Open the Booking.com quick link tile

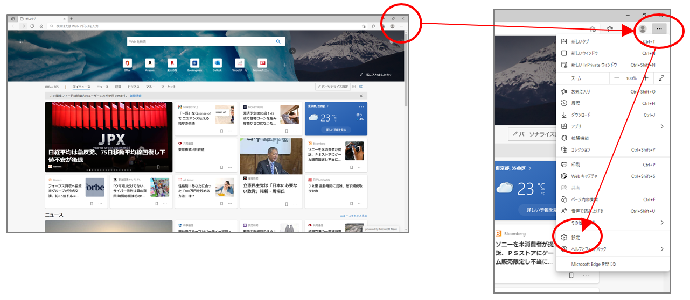tap(194, 65)
